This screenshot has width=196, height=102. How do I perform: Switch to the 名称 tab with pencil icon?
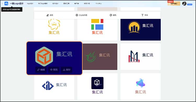[x=50, y=15]
